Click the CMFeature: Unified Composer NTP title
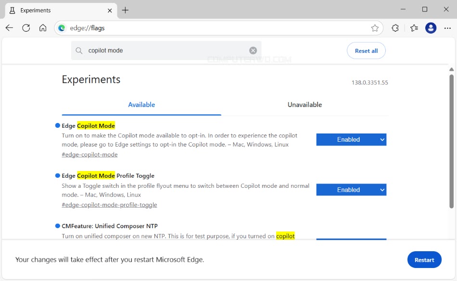The width and height of the screenshot is (457, 281). click(x=110, y=226)
